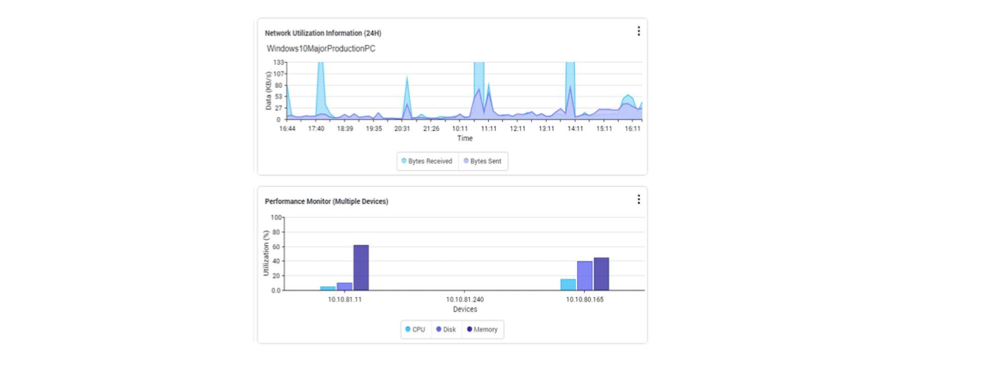Click the 10.10.80.165 device label
Screen dimensions: 981x387
(585, 300)
